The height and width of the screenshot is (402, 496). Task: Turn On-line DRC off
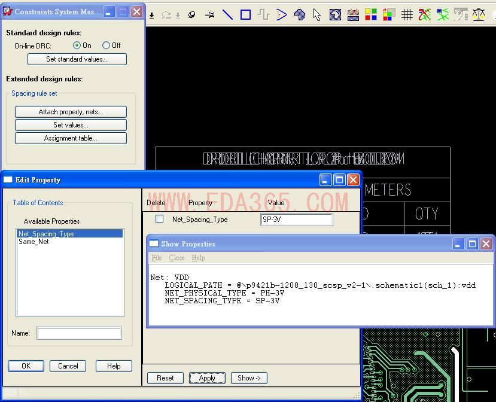tap(106, 45)
